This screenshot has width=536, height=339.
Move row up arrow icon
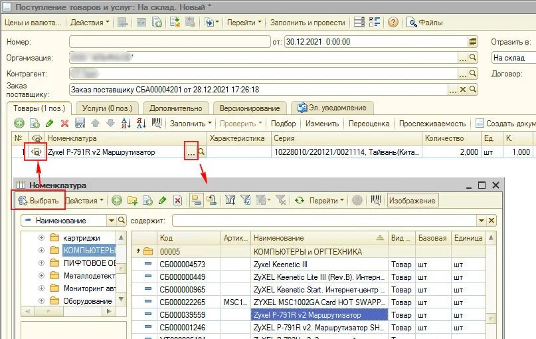pyautogui.click(x=96, y=124)
